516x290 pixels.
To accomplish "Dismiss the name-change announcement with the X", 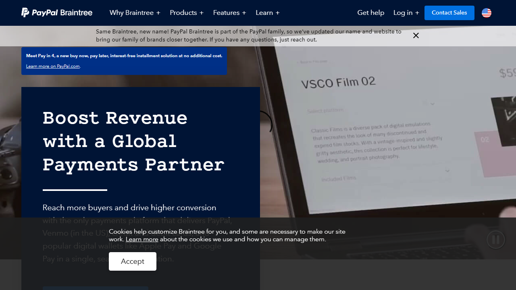I will click(416, 35).
